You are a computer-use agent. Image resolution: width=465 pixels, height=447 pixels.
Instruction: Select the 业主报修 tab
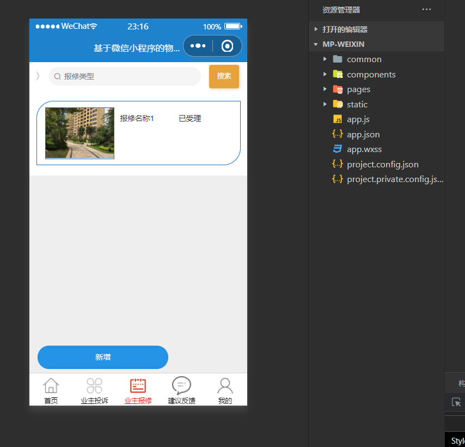tap(138, 391)
